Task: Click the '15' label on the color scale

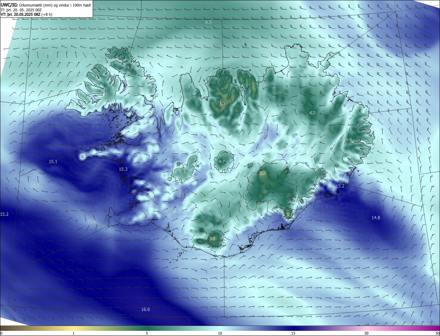Action: (x=293, y=333)
